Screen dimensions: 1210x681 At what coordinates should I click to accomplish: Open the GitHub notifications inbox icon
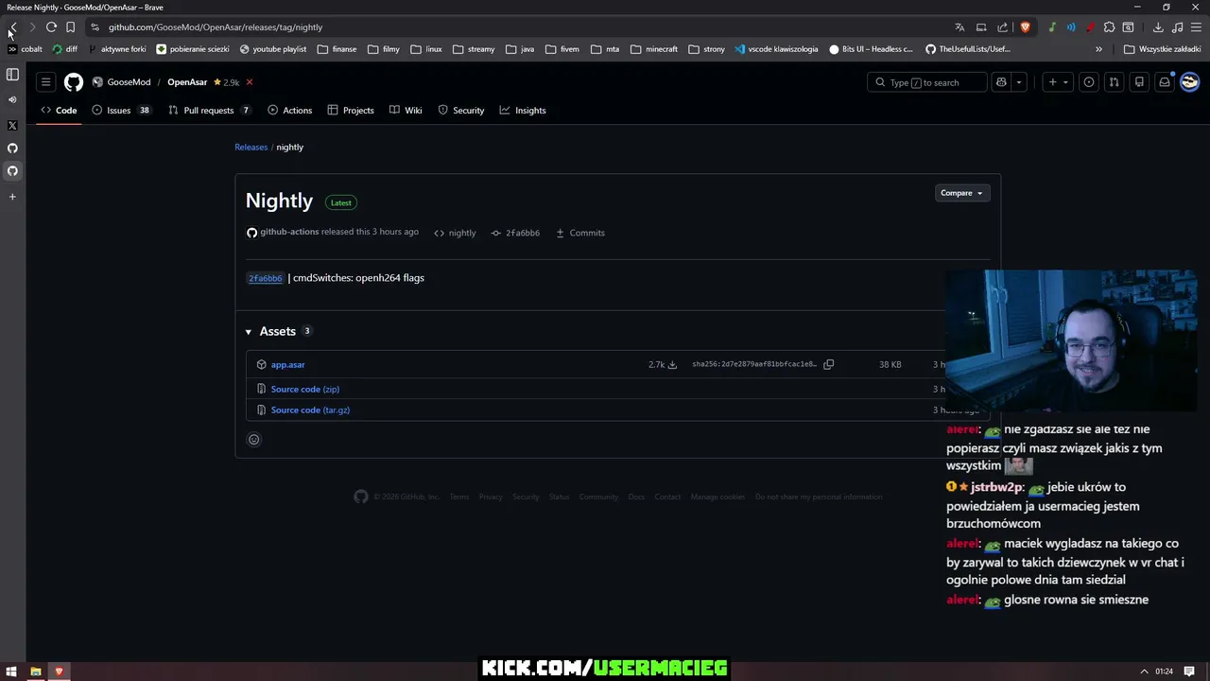(1165, 82)
